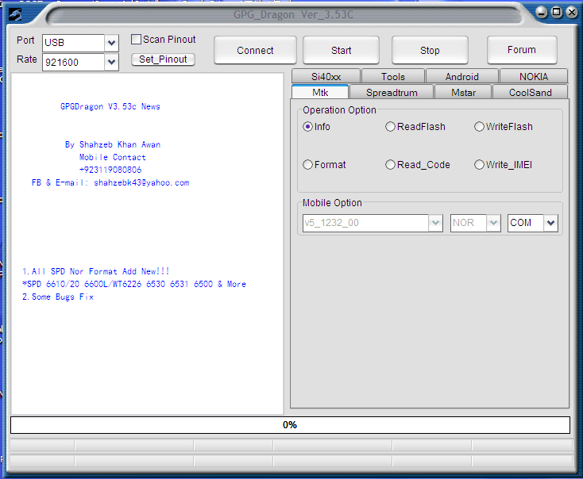This screenshot has width=583, height=479.
Task: Open the COM connection dropdown
Action: tap(550, 223)
